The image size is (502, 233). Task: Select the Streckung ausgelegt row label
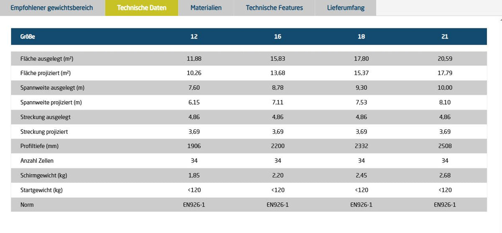(45, 117)
